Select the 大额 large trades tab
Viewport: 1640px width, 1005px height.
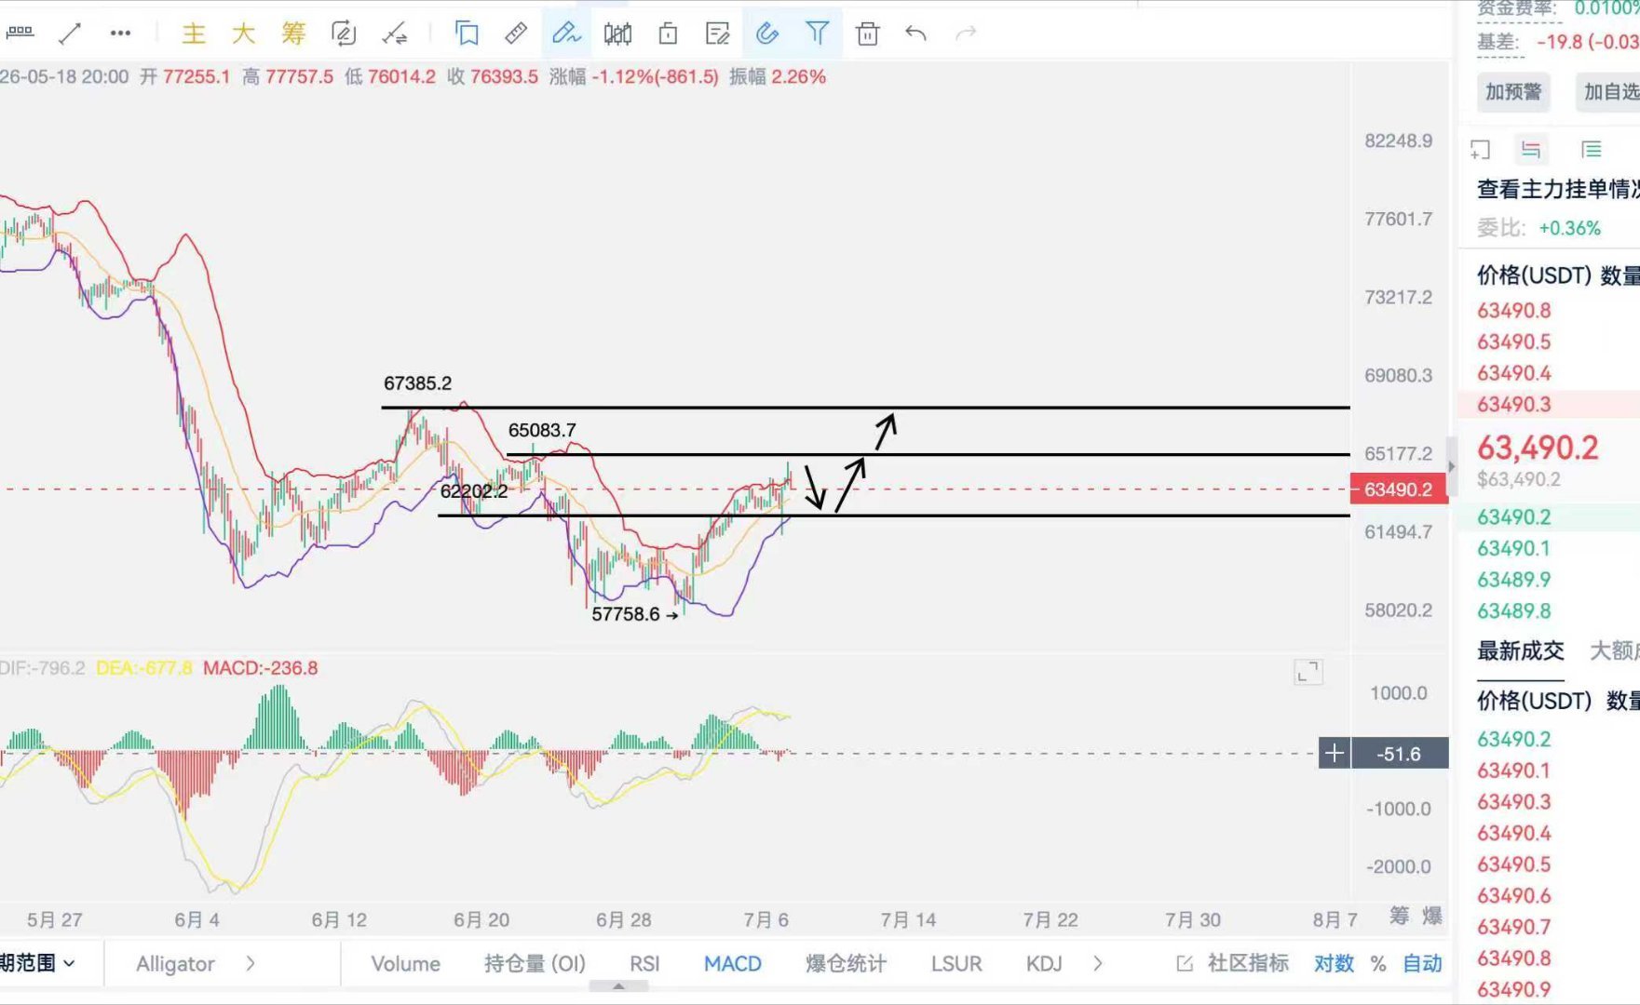tap(1614, 651)
